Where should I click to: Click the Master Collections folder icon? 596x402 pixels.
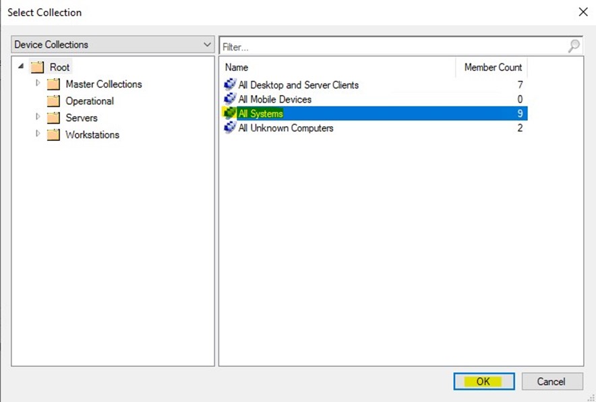pyautogui.click(x=53, y=84)
